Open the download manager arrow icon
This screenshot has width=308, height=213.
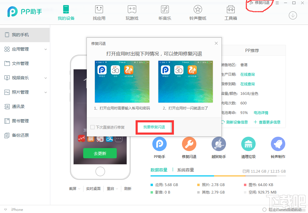tap(293, 15)
